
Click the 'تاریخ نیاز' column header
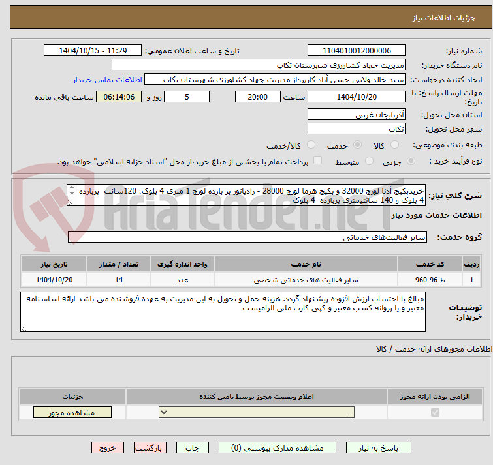[x=54, y=264]
